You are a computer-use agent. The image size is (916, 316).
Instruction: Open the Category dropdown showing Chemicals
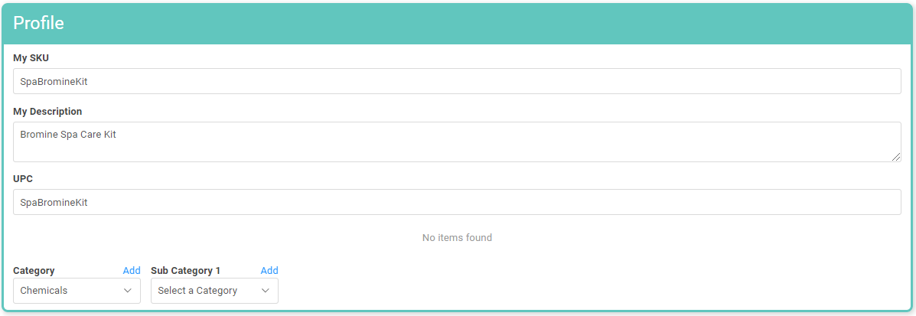(77, 291)
